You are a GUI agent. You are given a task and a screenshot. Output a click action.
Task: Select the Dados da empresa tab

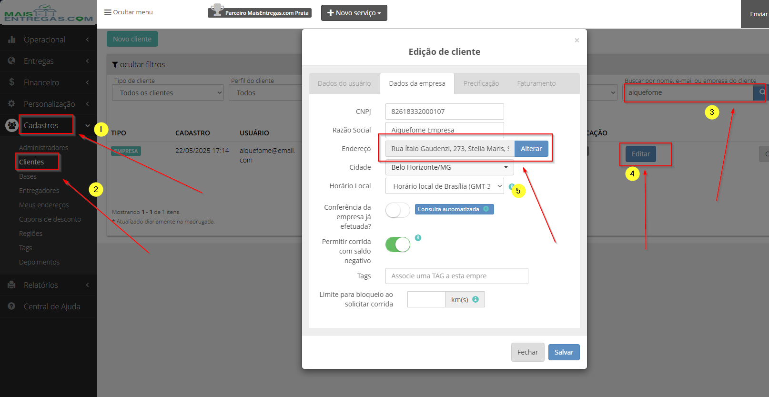pyautogui.click(x=417, y=83)
